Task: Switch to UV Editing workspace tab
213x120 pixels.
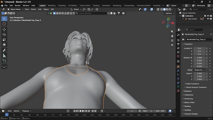Action: 73,6
